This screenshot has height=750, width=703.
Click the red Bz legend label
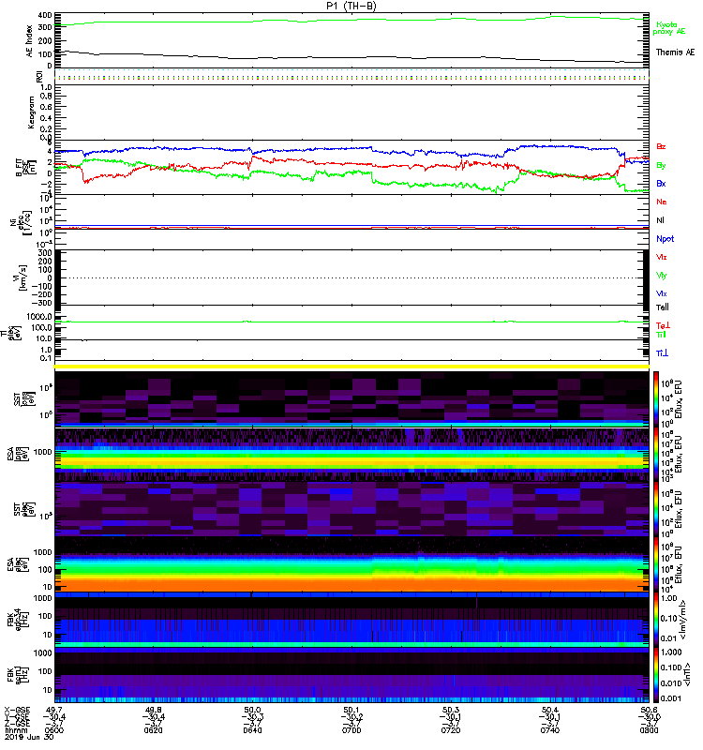pyautogui.click(x=662, y=147)
